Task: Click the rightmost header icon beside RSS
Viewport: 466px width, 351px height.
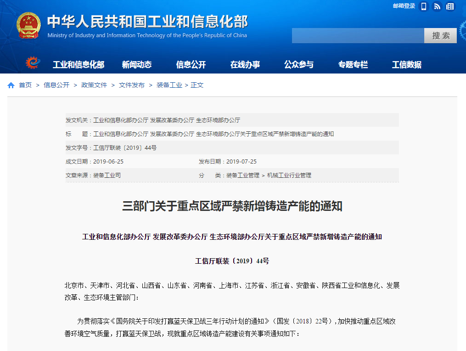Action: tap(450, 6)
